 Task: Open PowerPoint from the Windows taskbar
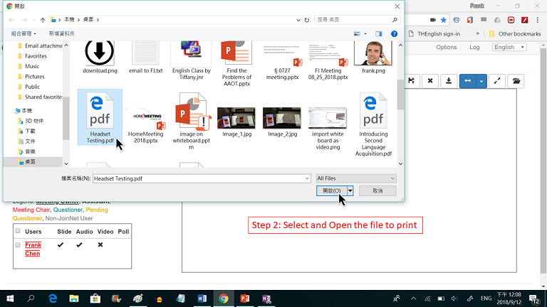pyautogui.click(x=244, y=298)
